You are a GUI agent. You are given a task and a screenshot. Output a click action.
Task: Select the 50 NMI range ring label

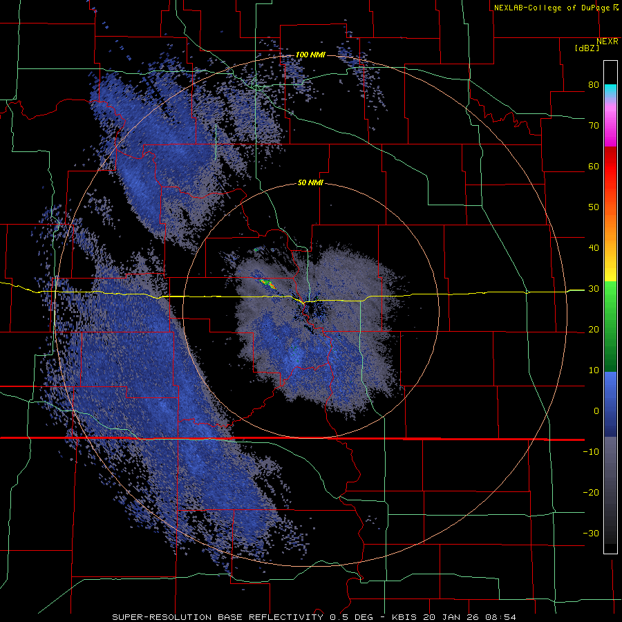coord(310,183)
